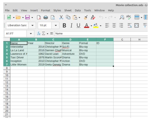Click the Undo arrow icon

[x=101, y=17]
